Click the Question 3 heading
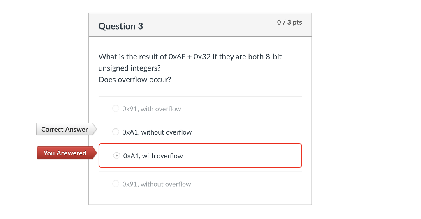This screenshot has width=421, height=219. (120, 26)
